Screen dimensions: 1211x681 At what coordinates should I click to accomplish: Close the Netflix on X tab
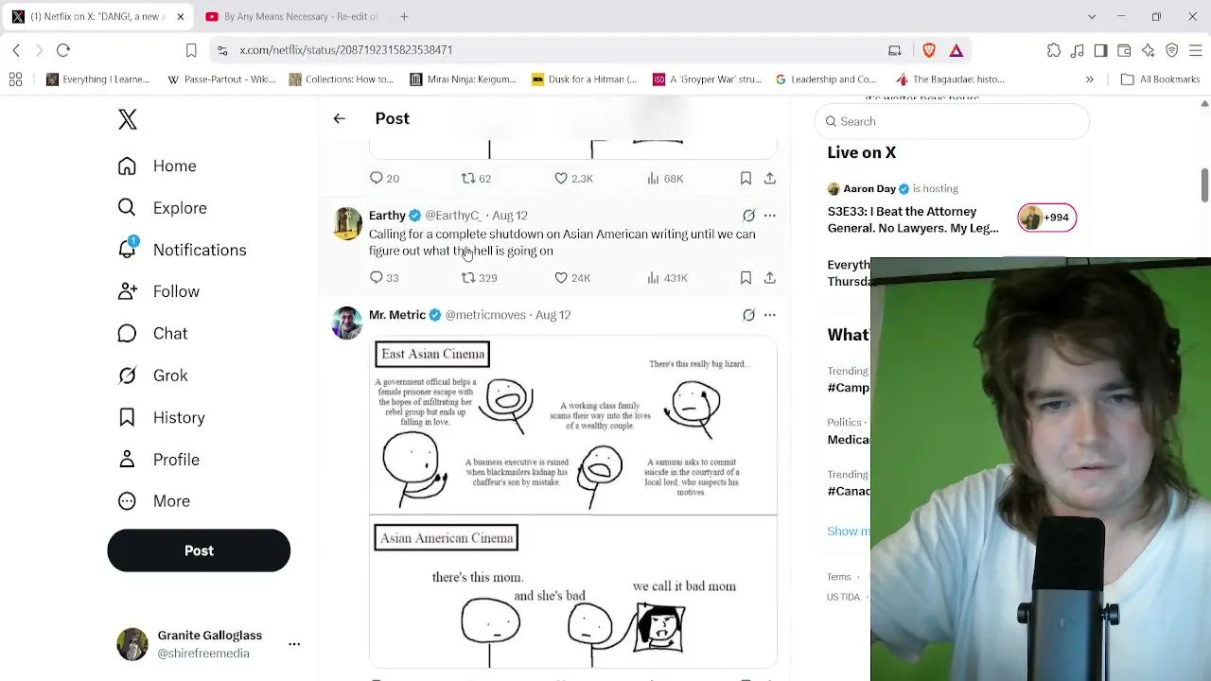[x=181, y=16]
